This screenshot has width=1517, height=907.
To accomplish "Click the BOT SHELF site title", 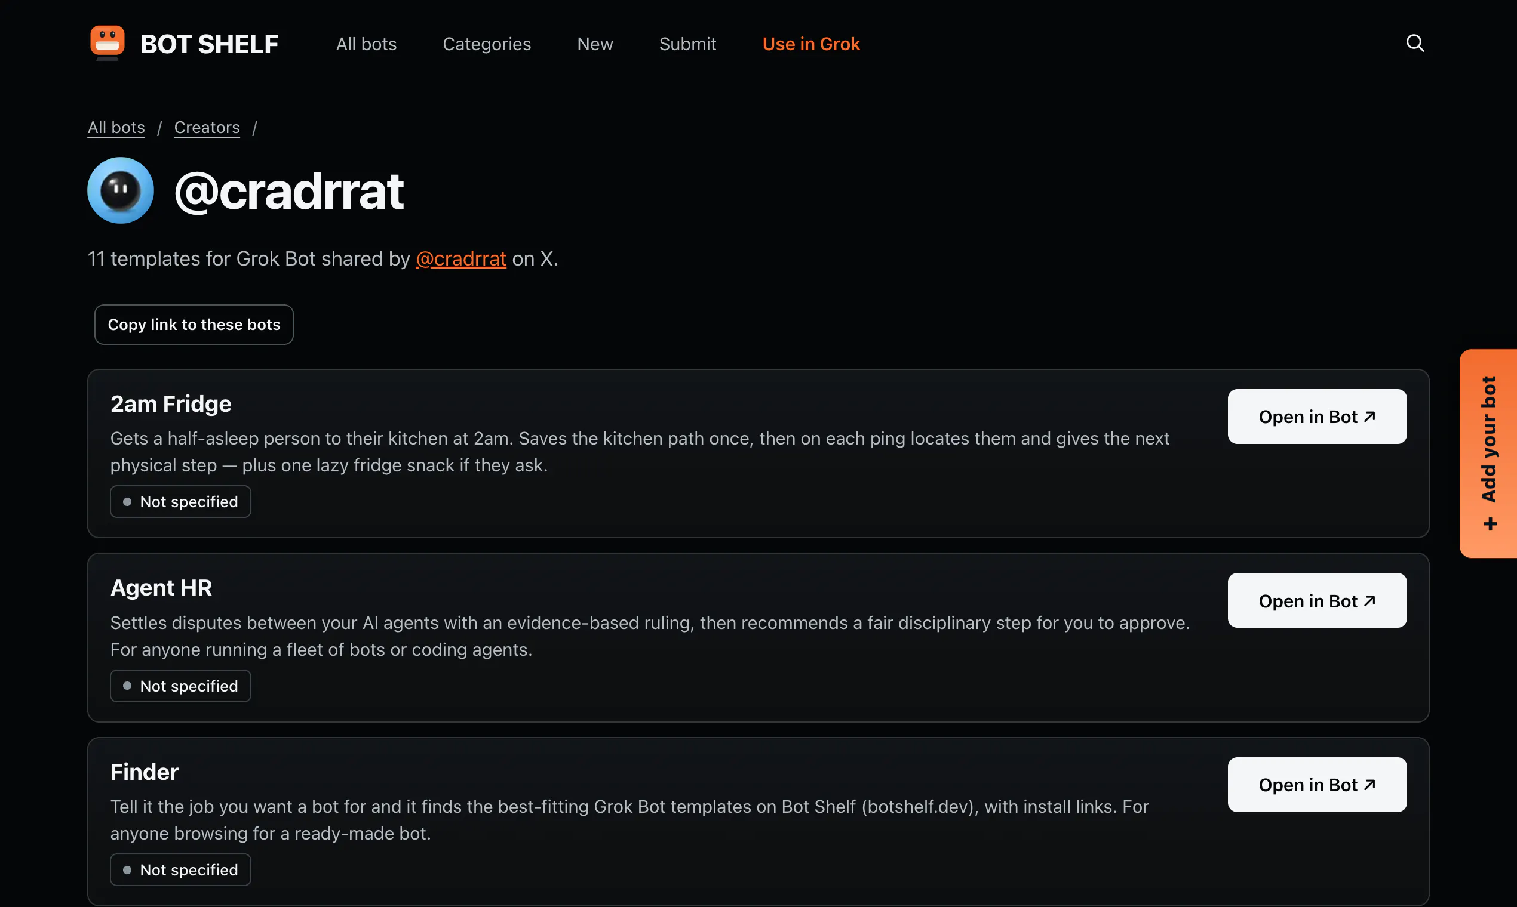I will click(209, 44).
